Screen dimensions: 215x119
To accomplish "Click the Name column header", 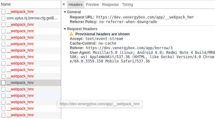I will coord(30,4).
